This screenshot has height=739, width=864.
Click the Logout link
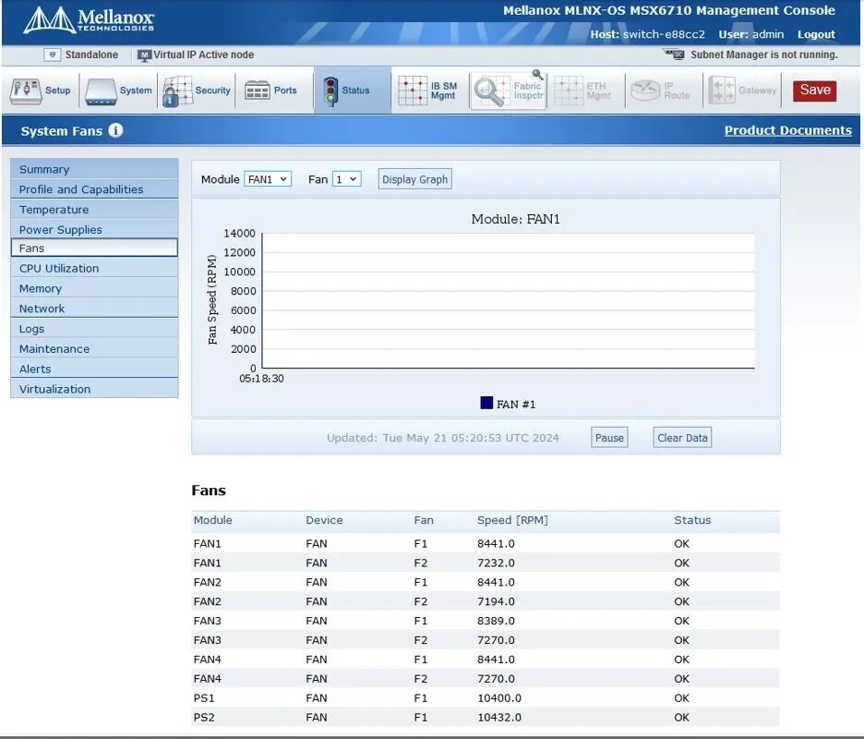coord(816,34)
